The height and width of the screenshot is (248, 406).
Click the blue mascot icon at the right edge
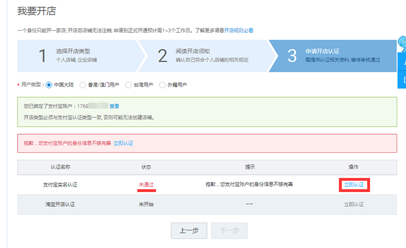(402, 44)
